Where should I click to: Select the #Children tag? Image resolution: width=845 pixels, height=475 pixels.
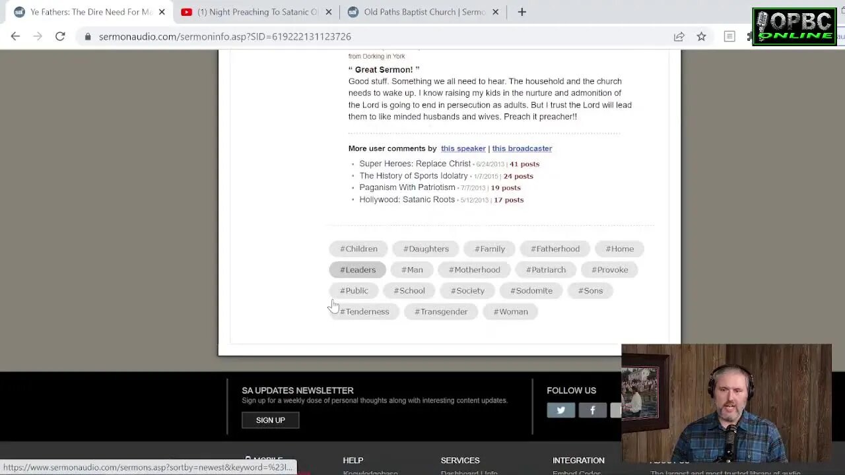(x=358, y=249)
